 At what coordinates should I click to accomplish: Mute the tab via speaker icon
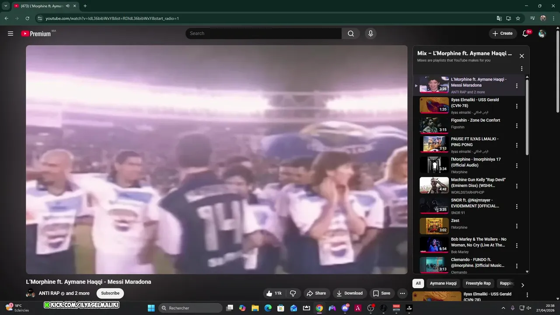(x=67, y=6)
